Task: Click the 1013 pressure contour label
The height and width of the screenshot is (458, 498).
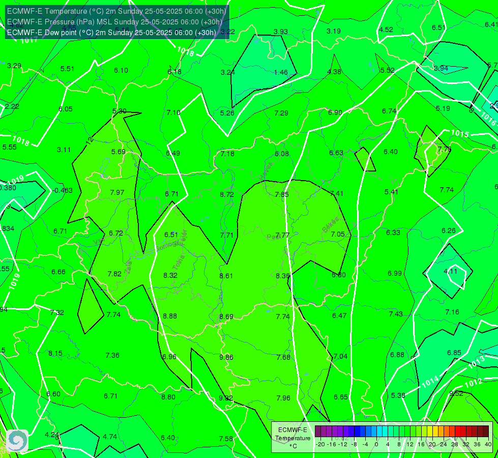Action: tap(476, 363)
